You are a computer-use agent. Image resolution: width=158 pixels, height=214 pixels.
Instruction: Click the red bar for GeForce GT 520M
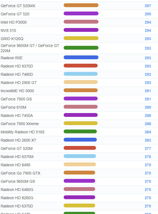[x=80, y=148]
